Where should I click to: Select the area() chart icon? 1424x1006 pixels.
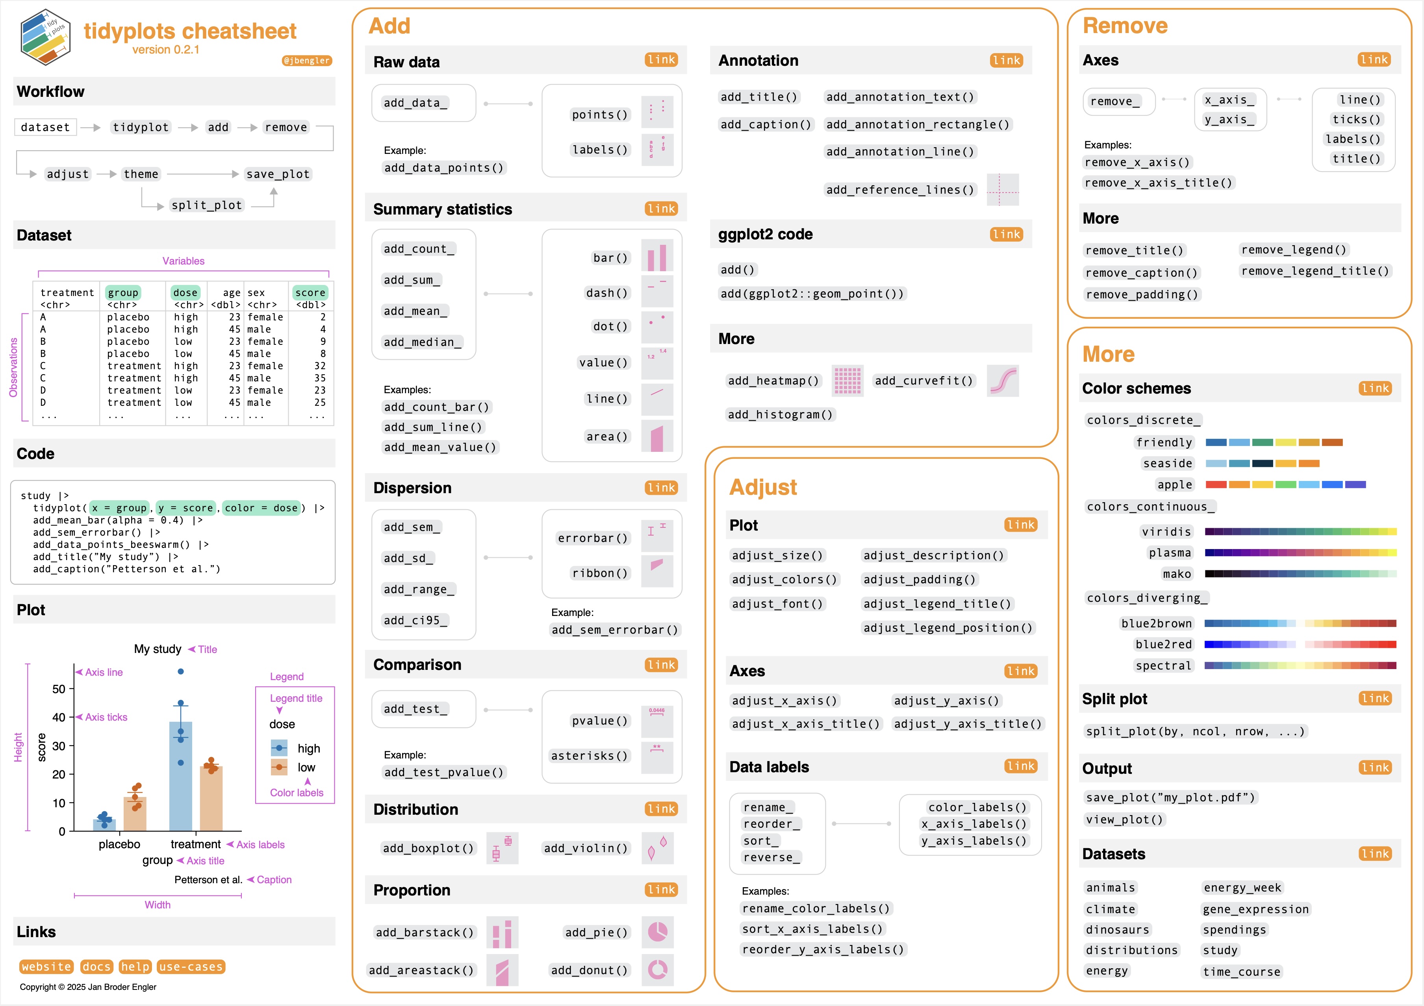pyautogui.click(x=657, y=436)
